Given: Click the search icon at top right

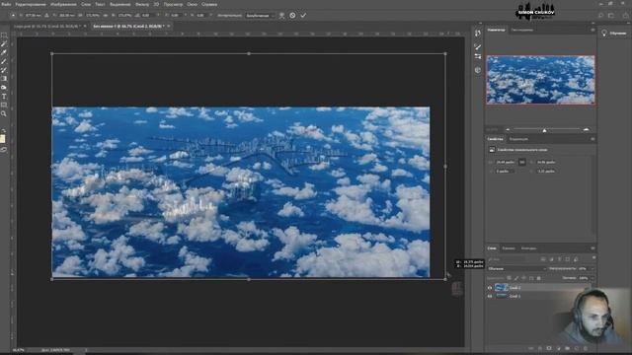Looking at the screenshot, I should [x=601, y=16].
